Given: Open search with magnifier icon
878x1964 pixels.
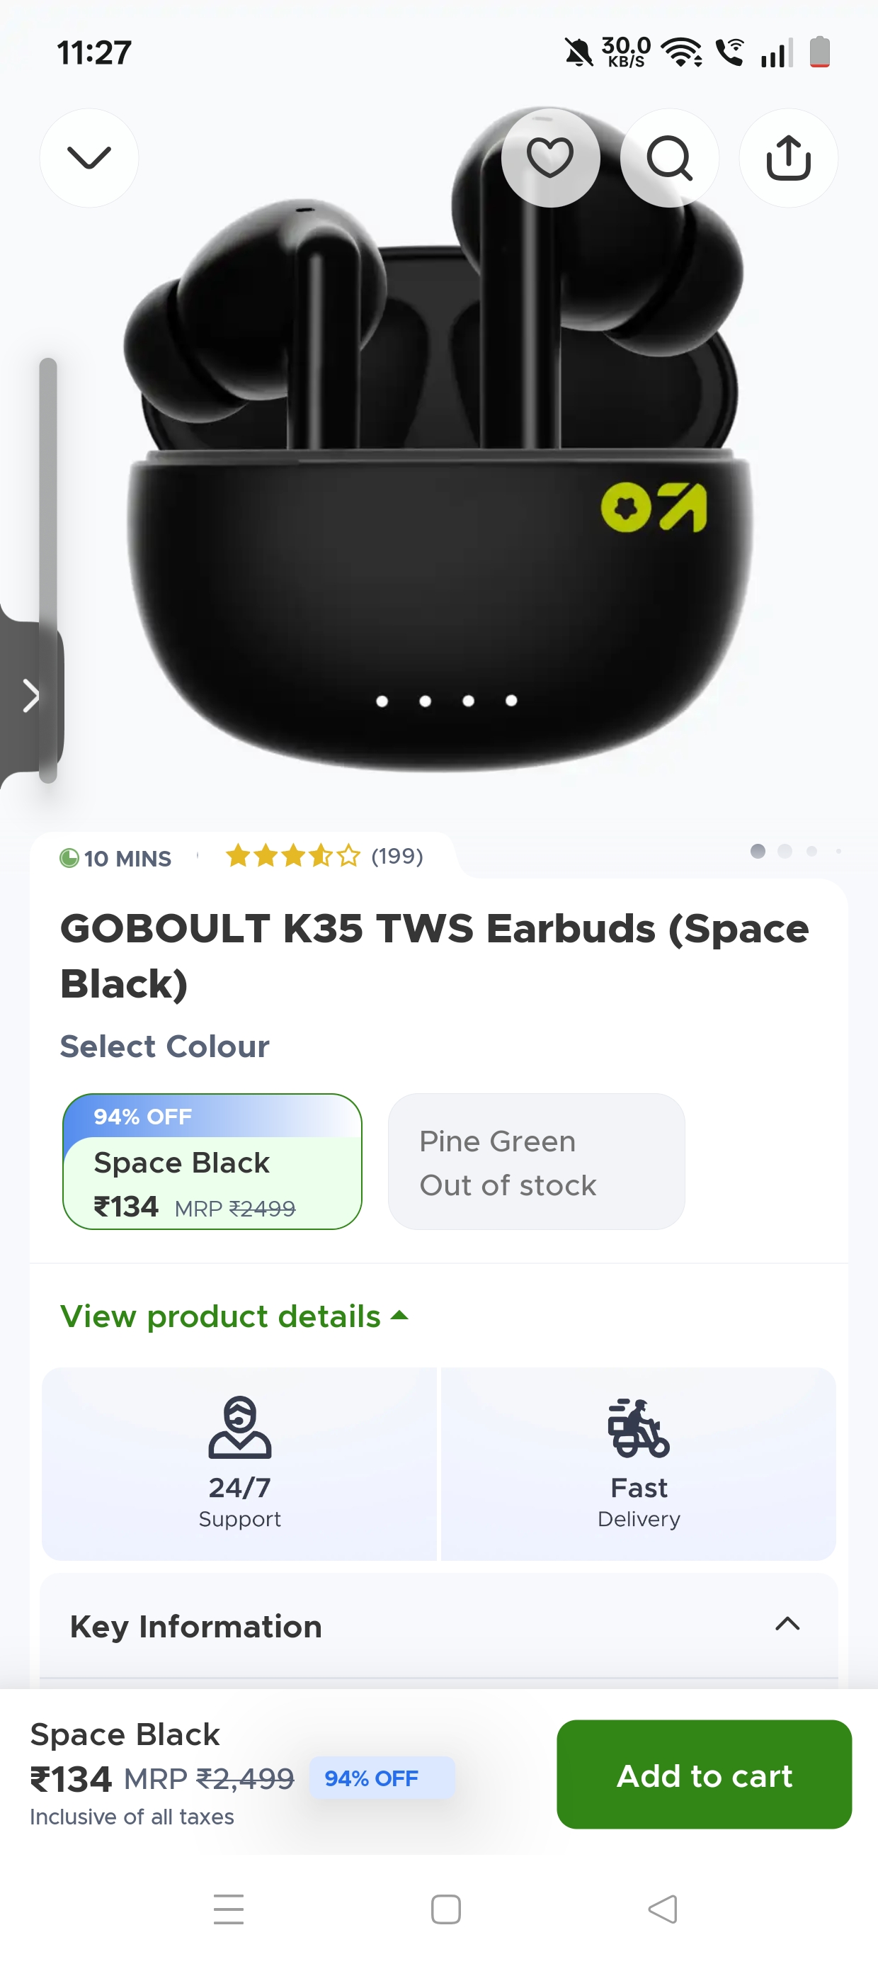Looking at the screenshot, I should 669,158.
